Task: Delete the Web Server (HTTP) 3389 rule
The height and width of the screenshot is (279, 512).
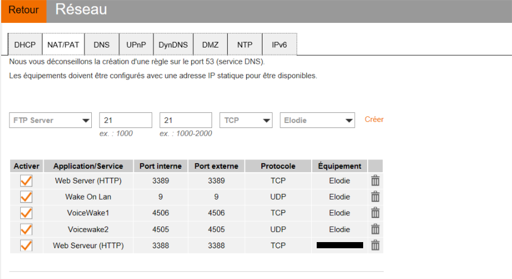Action: (375, 181)
